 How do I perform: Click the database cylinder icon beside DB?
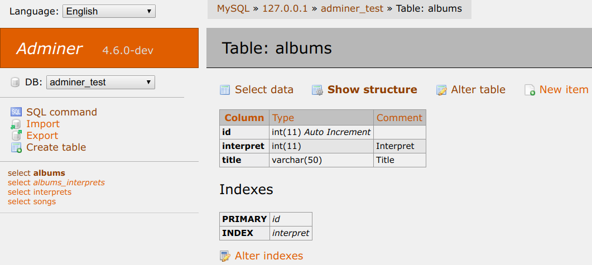(15, 83)
